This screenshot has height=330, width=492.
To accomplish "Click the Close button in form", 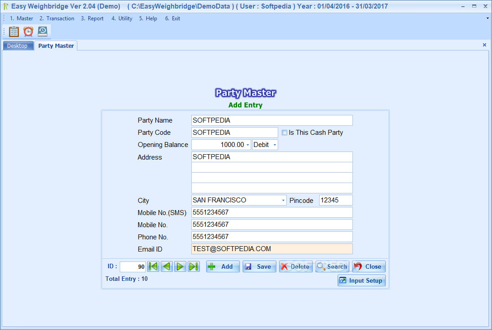I will tap(368, 266).
